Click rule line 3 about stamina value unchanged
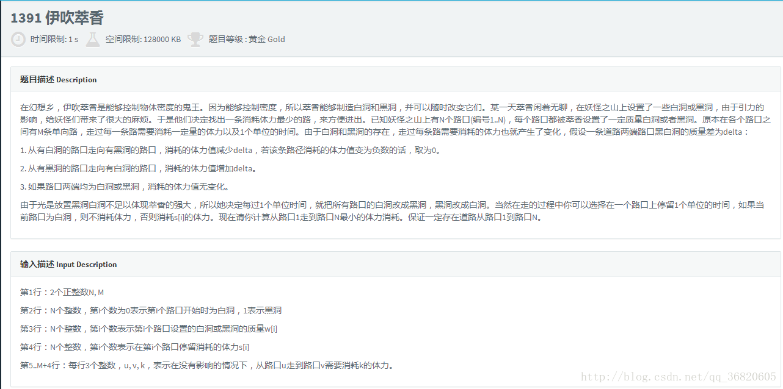Screen dimensions: 783x389 pyautogui.click(x=125, y=187)
